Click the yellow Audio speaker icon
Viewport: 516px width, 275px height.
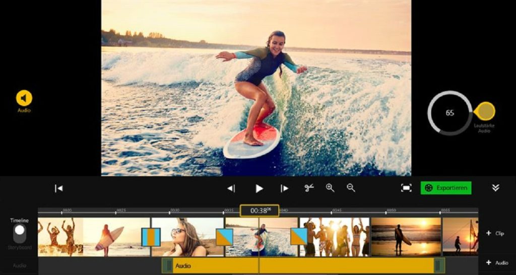(24, 98)
